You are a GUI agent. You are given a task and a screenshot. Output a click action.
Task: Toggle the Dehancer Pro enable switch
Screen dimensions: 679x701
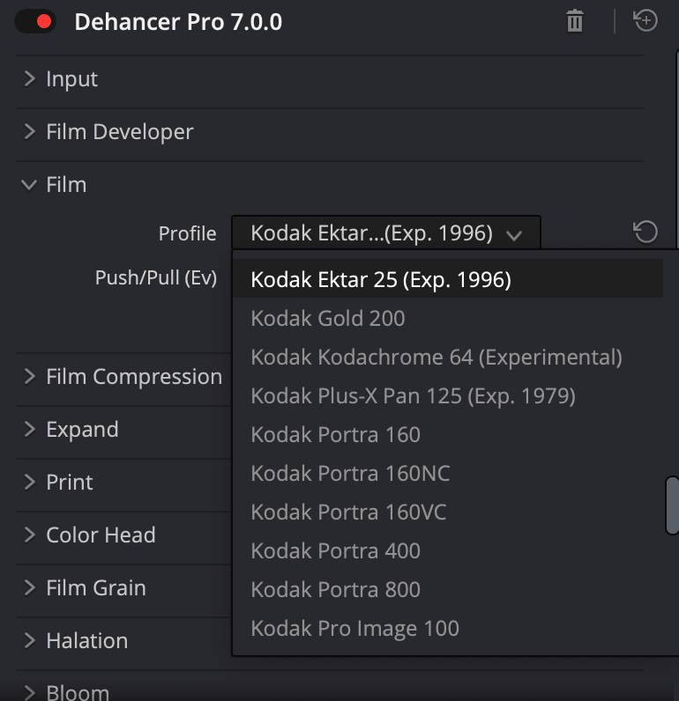34,22
